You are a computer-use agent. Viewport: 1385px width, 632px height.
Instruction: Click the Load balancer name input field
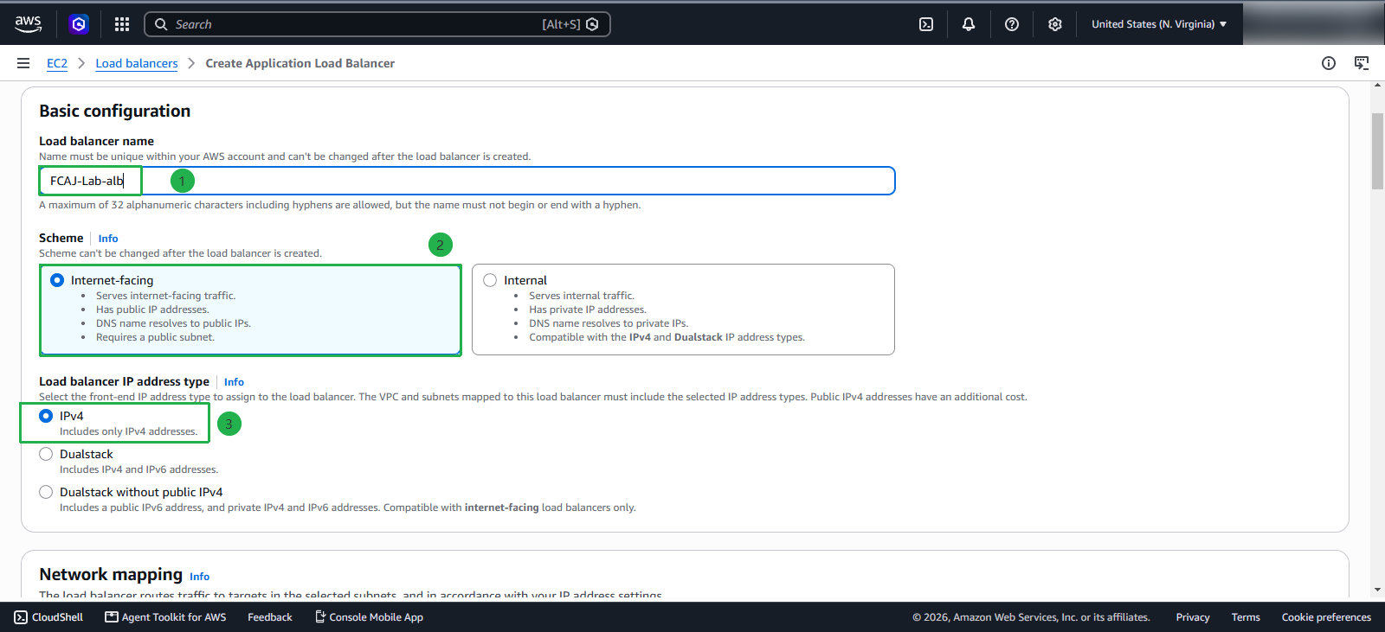[x=467, y=181]
